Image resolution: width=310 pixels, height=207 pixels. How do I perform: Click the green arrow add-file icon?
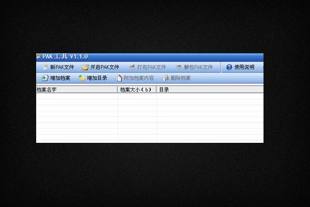45,78
